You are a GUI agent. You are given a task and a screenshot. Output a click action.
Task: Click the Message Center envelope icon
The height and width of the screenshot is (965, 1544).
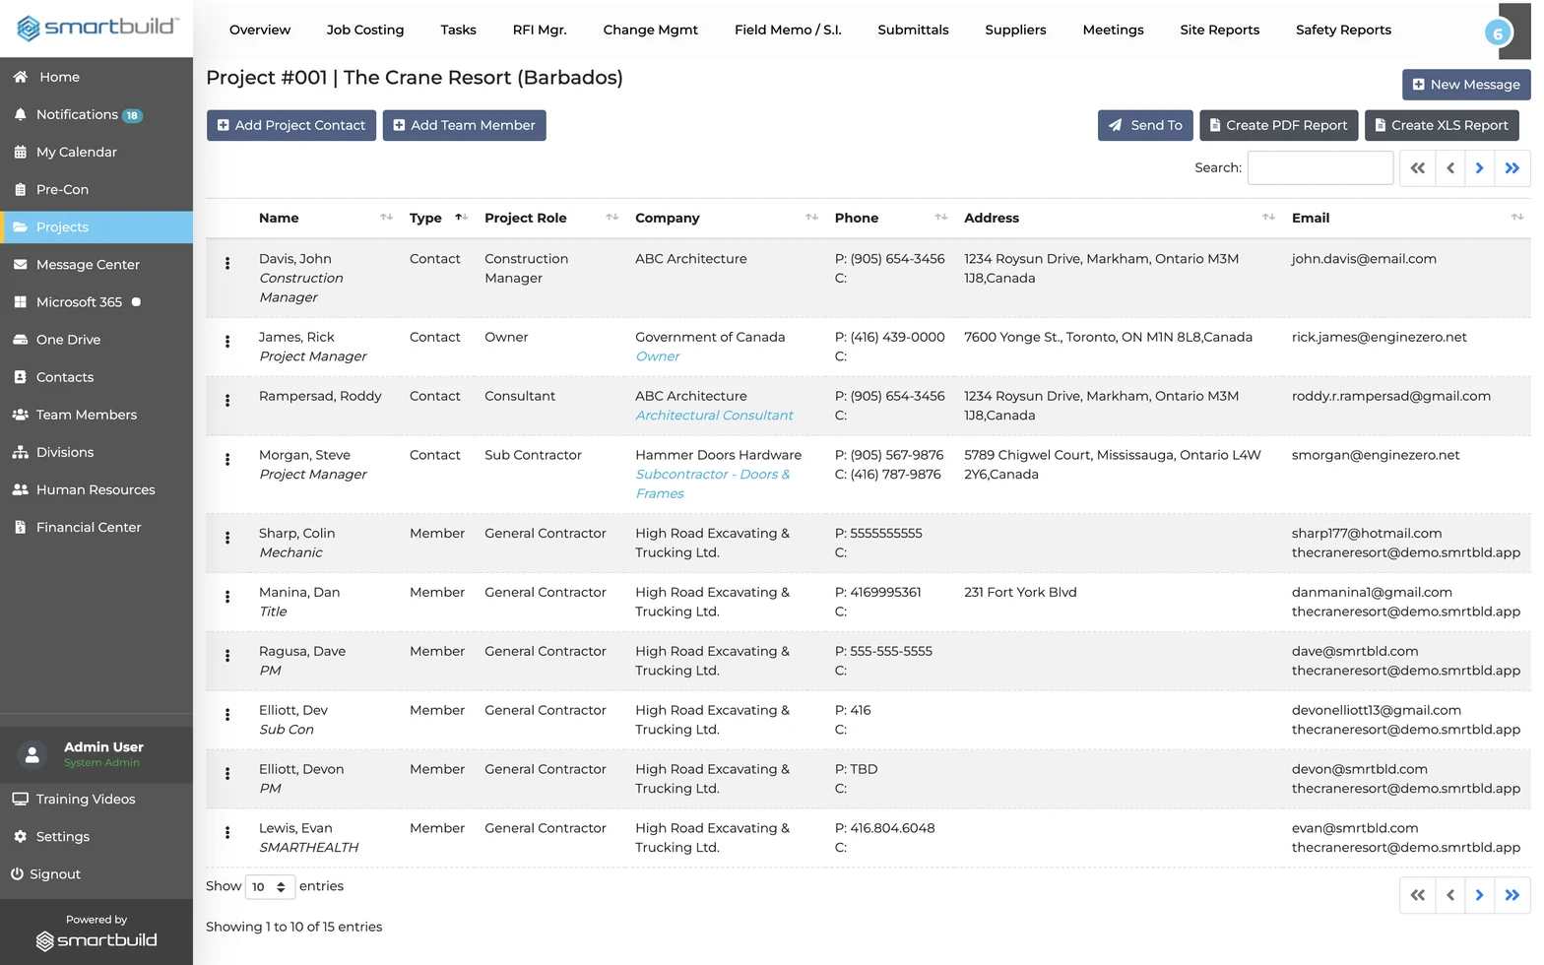point(20,264)
